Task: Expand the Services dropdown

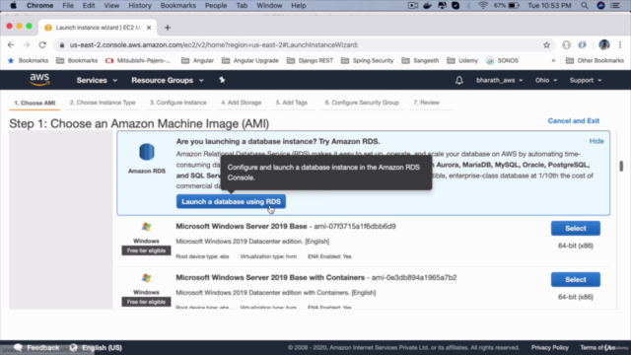Action: [97, 80]
